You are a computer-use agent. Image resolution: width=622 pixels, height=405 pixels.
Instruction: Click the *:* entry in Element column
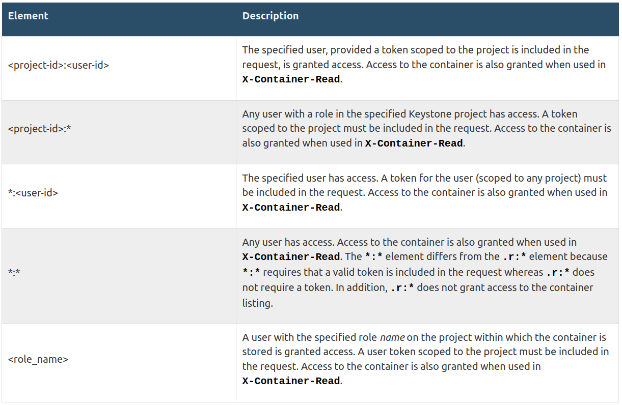coord(14,272)
